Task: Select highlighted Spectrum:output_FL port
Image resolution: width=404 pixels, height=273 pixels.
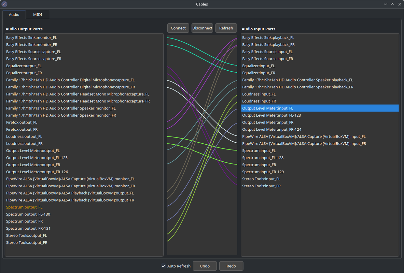Action: point(84,207)
